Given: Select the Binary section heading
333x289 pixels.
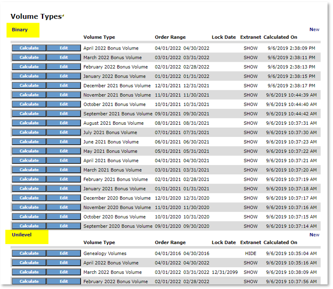Looking at the screenshot, I should (x=20, y=30).
